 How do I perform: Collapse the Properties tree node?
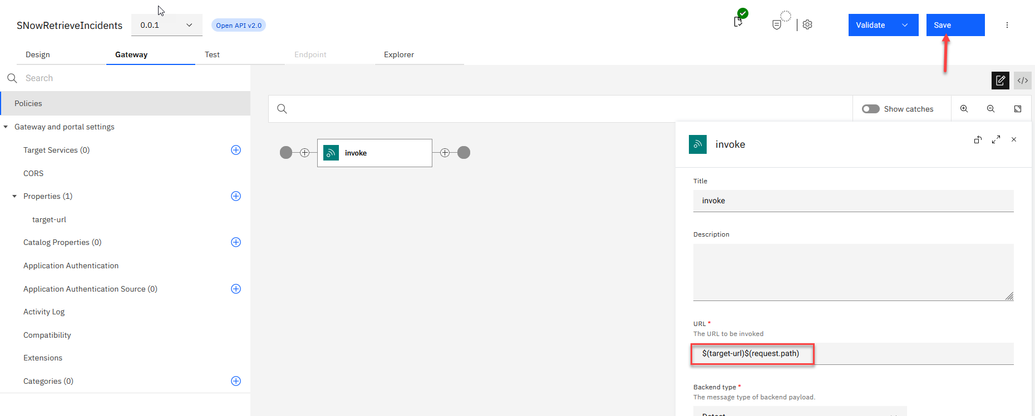click(x=15, y=197)
